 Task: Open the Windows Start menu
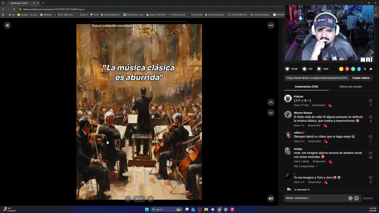coord(147,209)
